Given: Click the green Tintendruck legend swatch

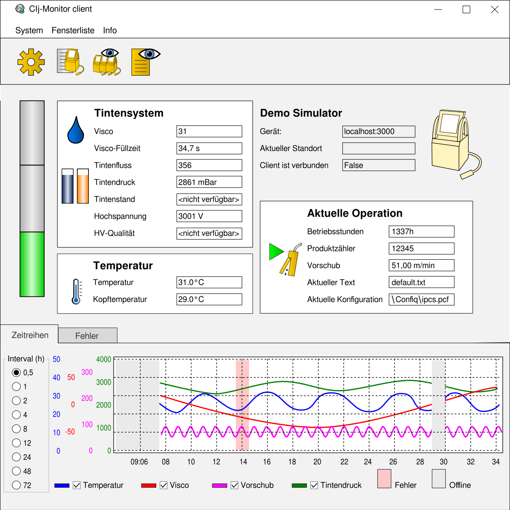Looking at the screenshot, I should (x=299, y=485).
